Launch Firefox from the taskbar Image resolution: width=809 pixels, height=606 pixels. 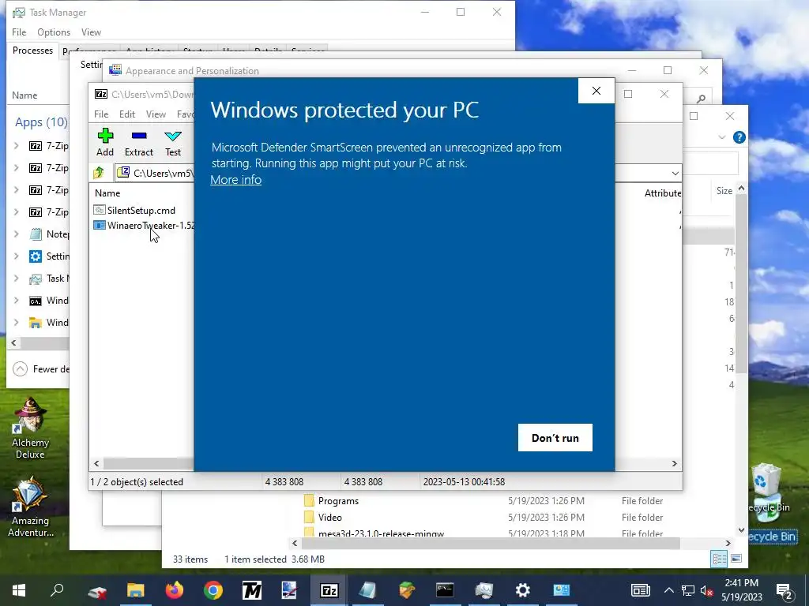click(175, 590)
